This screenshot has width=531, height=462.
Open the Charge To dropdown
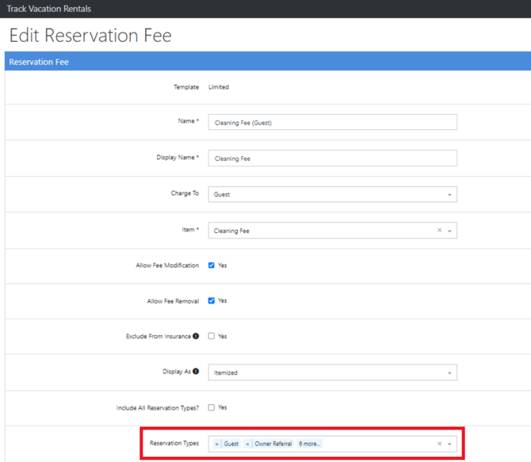pyautogui.click(x=332, y=194)
